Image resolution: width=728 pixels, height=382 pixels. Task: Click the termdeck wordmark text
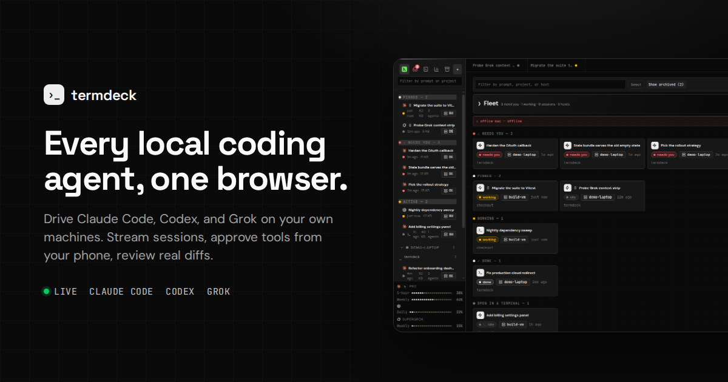(x=104, y=95)
